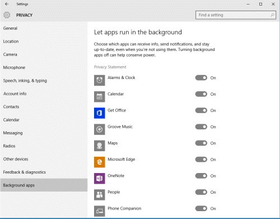Click the Phone Companion app icon
Viewport: 280px width, 219px height.
tap(100, 211)
